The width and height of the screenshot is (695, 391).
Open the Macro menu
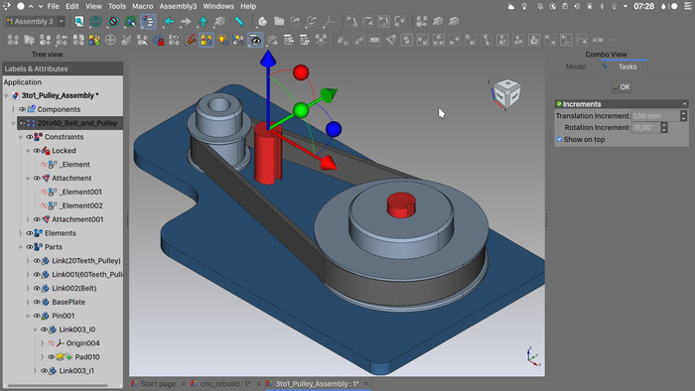[142, 6]
